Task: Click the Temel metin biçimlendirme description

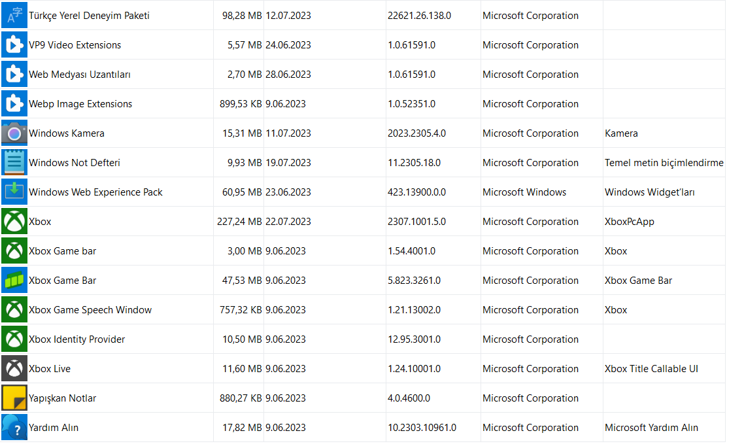Action: pos(664,163)
